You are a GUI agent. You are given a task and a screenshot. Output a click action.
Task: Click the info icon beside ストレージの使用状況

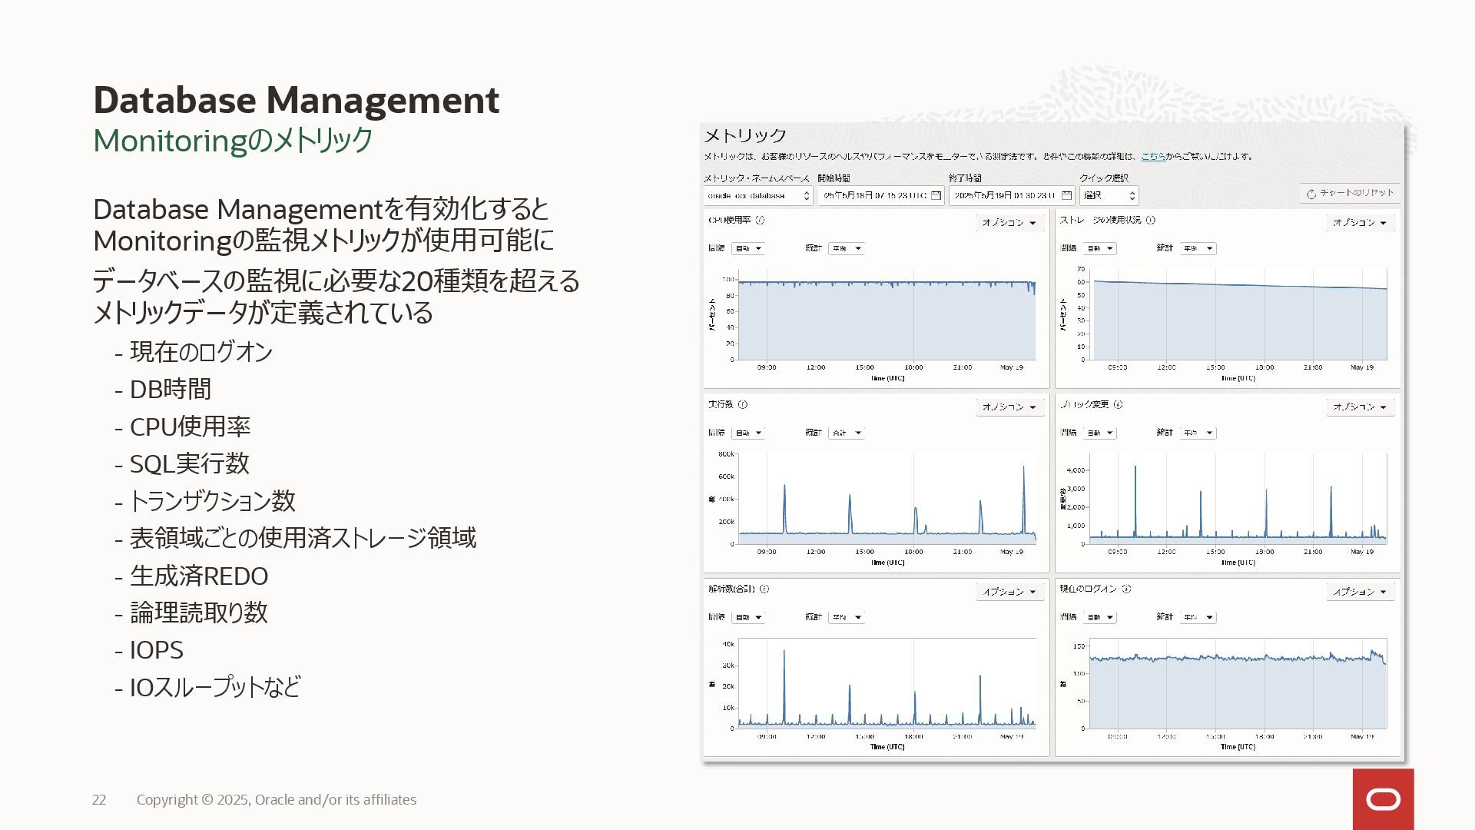(1150, 220)
